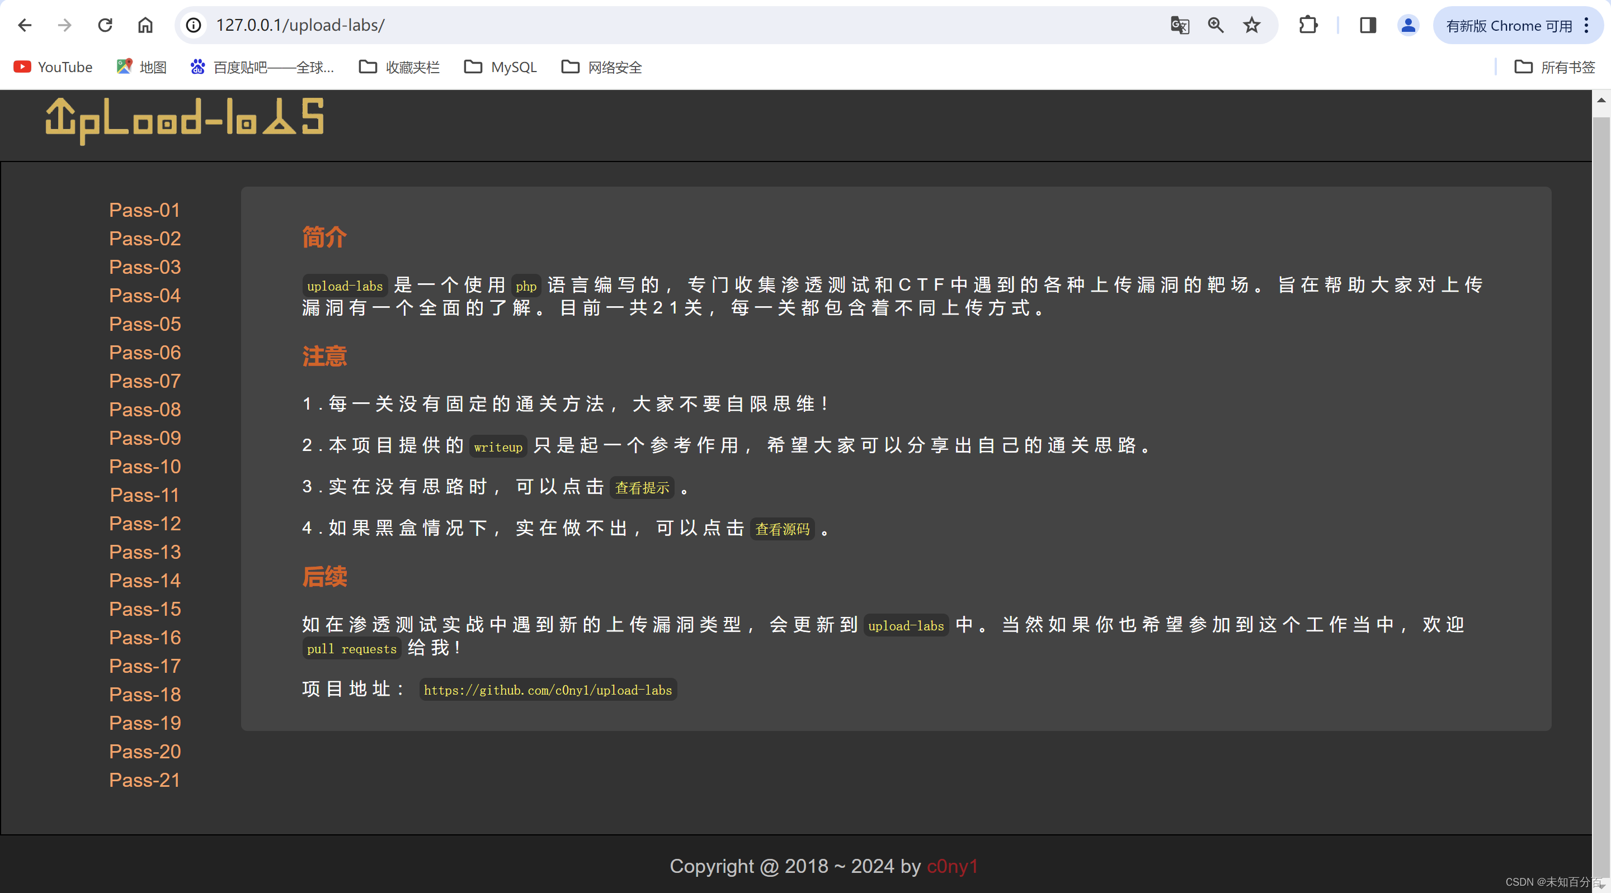1611x893 pixels.
Task: Select Pass-16 from sidebar menu
Action: point(144,636)
